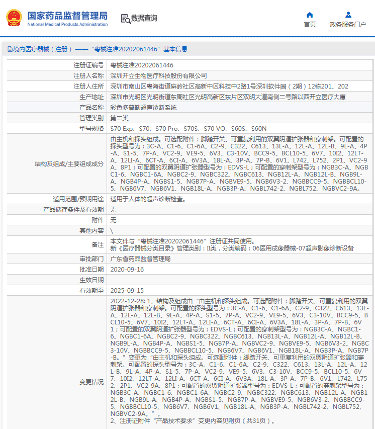Click the 生产地址 label
This screenshot has height=429, width=375.
91,97
